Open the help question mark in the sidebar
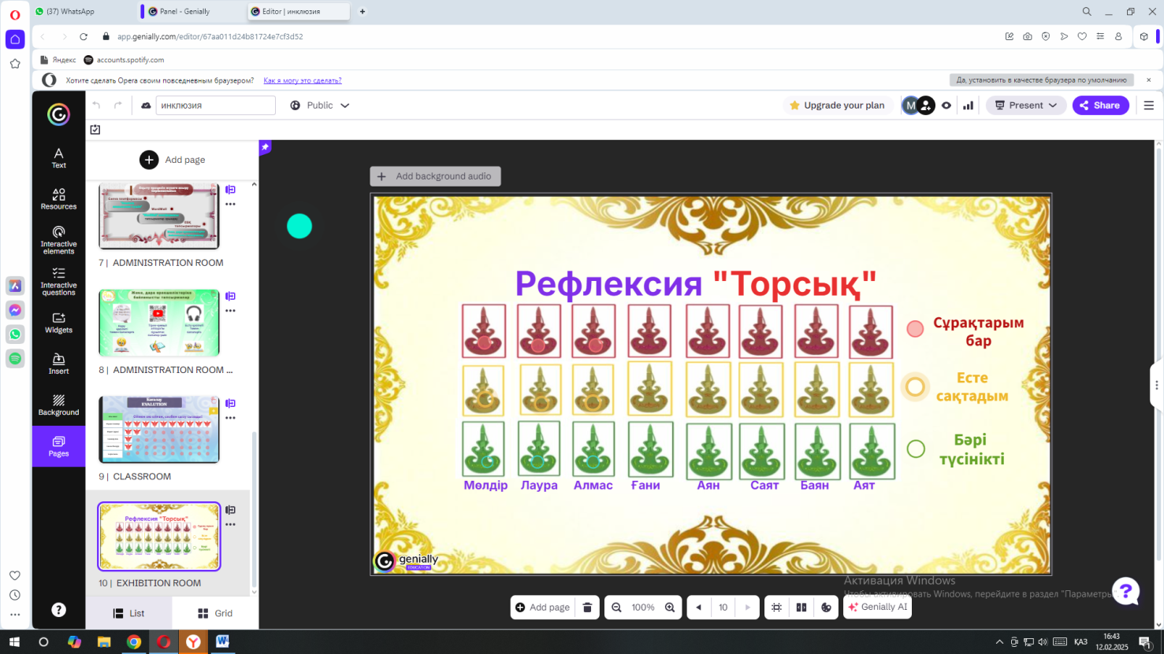Screen dimensions: 1164x654 pos(58,610)
